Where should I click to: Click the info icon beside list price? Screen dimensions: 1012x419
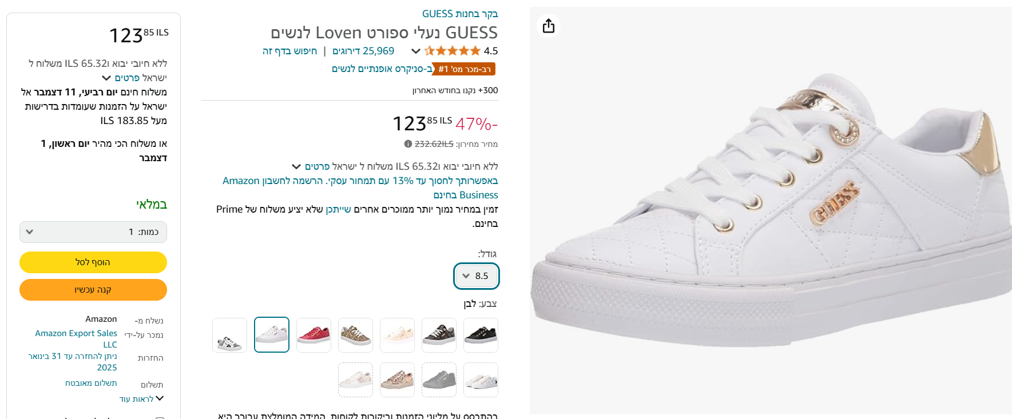408,144
